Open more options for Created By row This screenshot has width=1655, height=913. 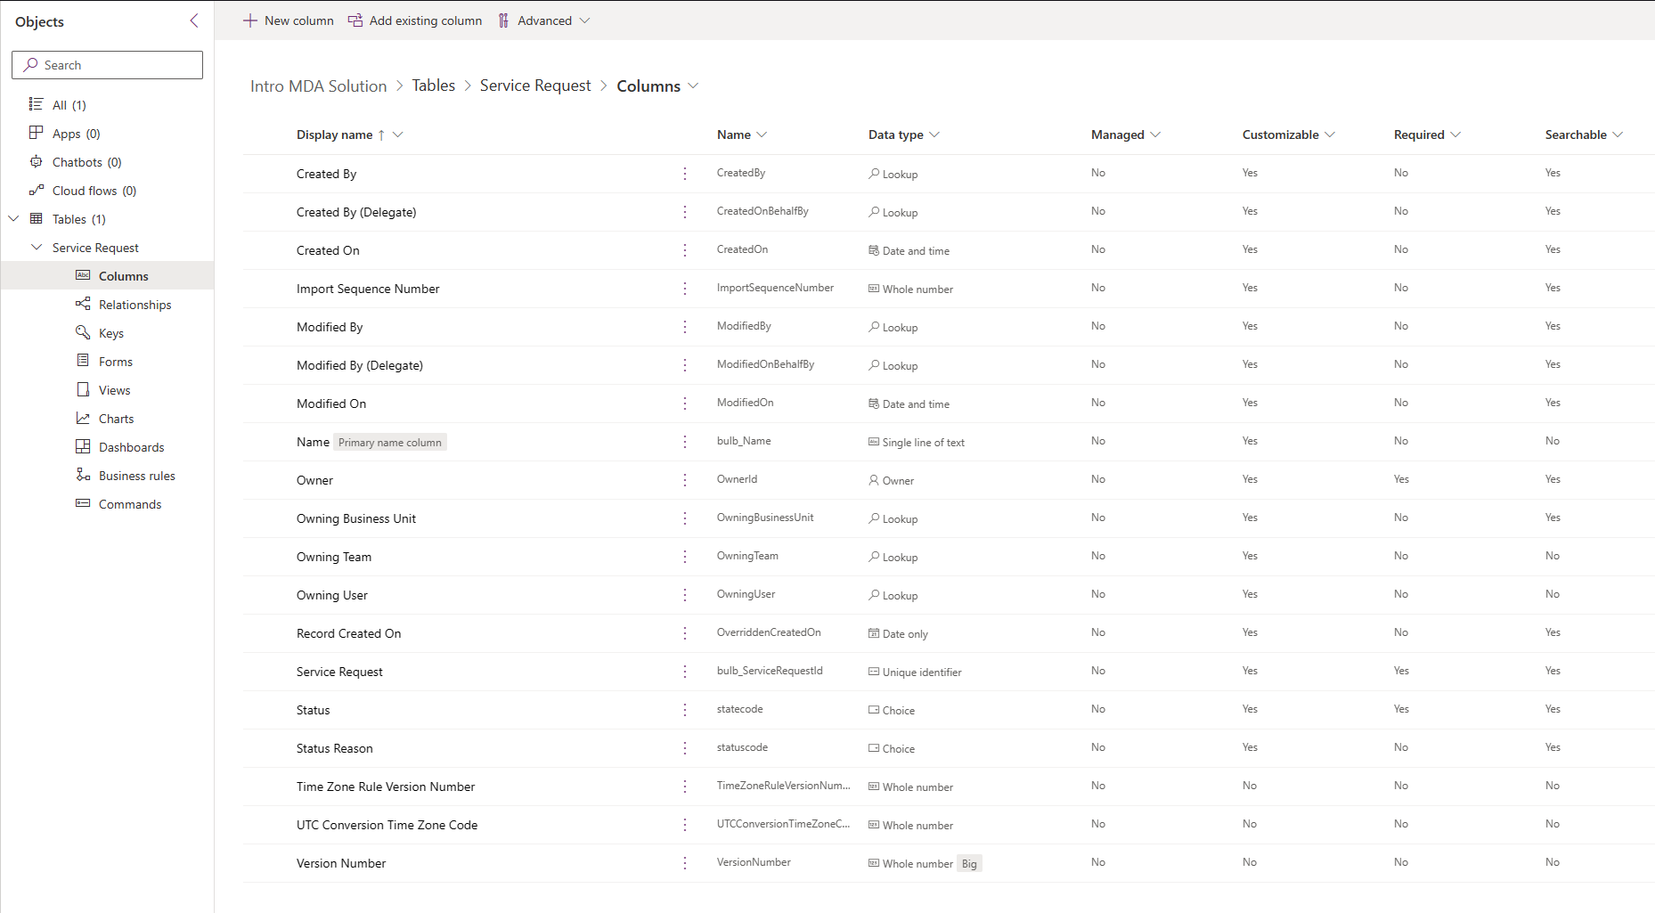685,174
